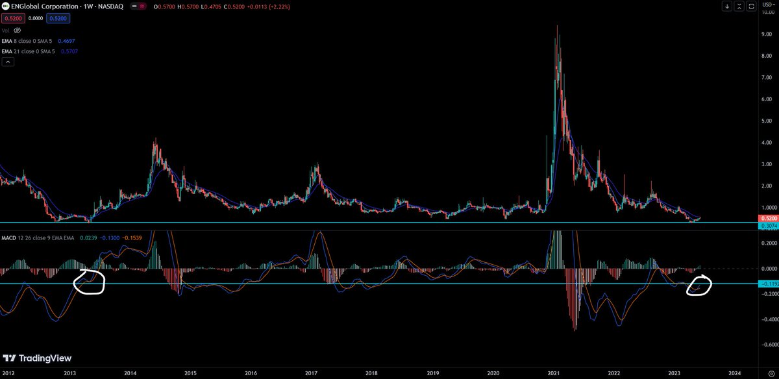
Task: Open the USD currency dropdown on the price axis
Action: click(769, 5)
